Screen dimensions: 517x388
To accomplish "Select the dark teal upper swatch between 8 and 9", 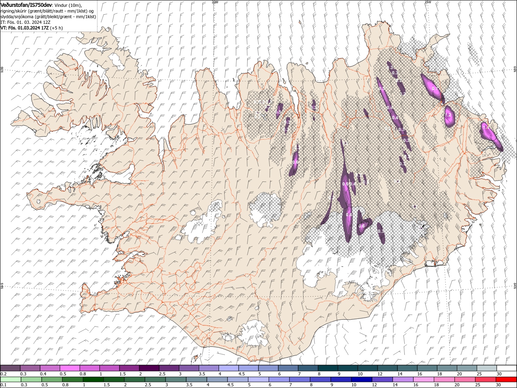I will [x=328, y=368].
